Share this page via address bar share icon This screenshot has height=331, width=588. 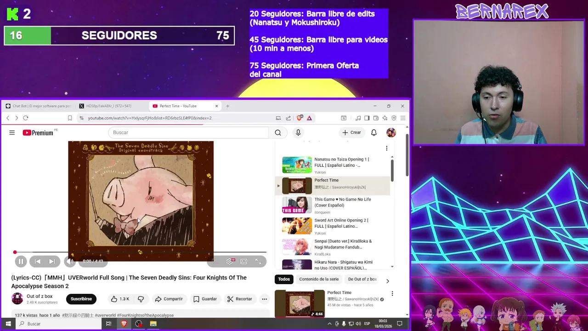[x=288, y=118]
